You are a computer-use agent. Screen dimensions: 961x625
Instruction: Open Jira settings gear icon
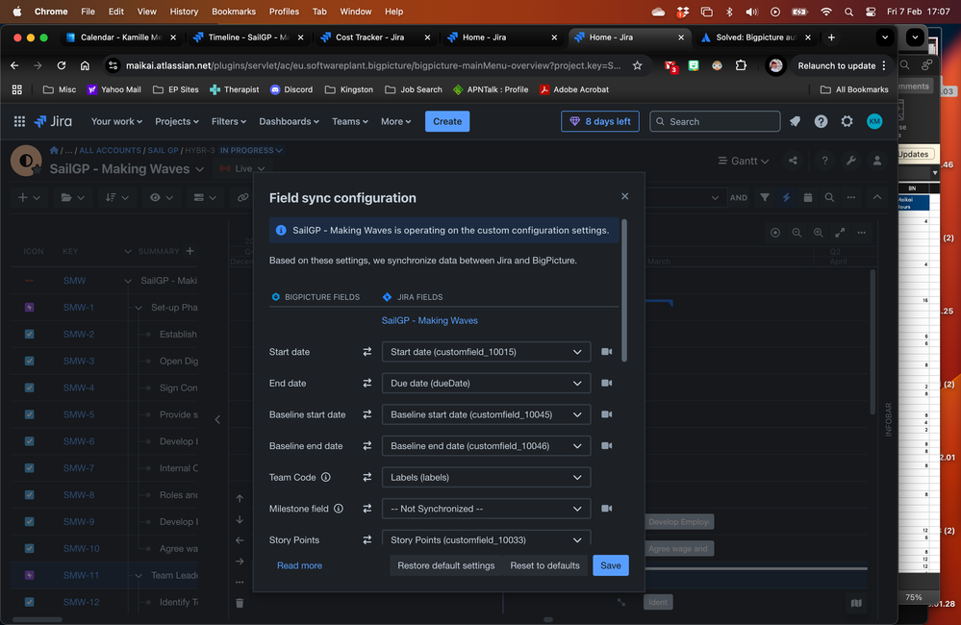[x=847, y=121]
